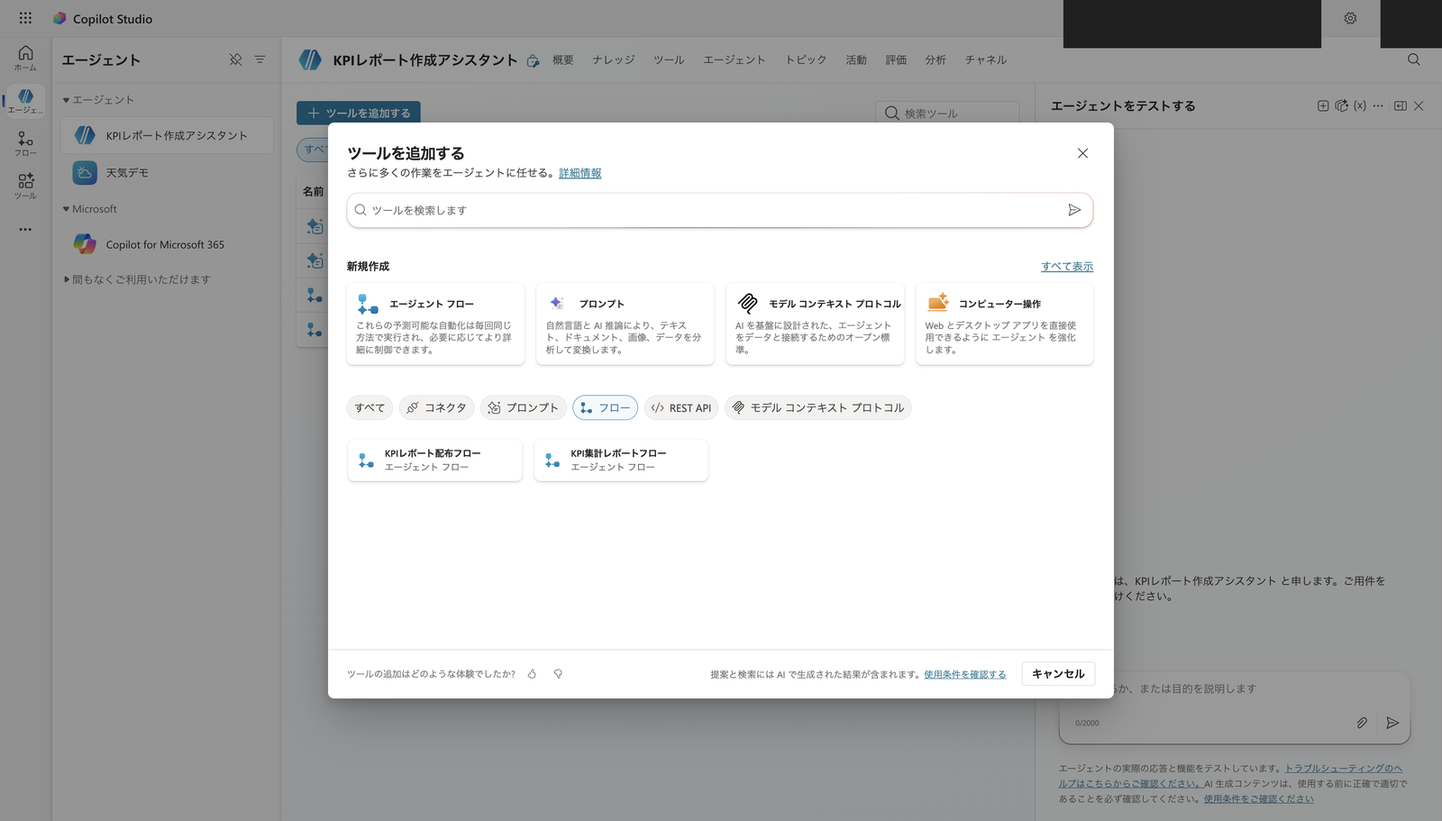Create a new プロンプト card

point(625,324)
